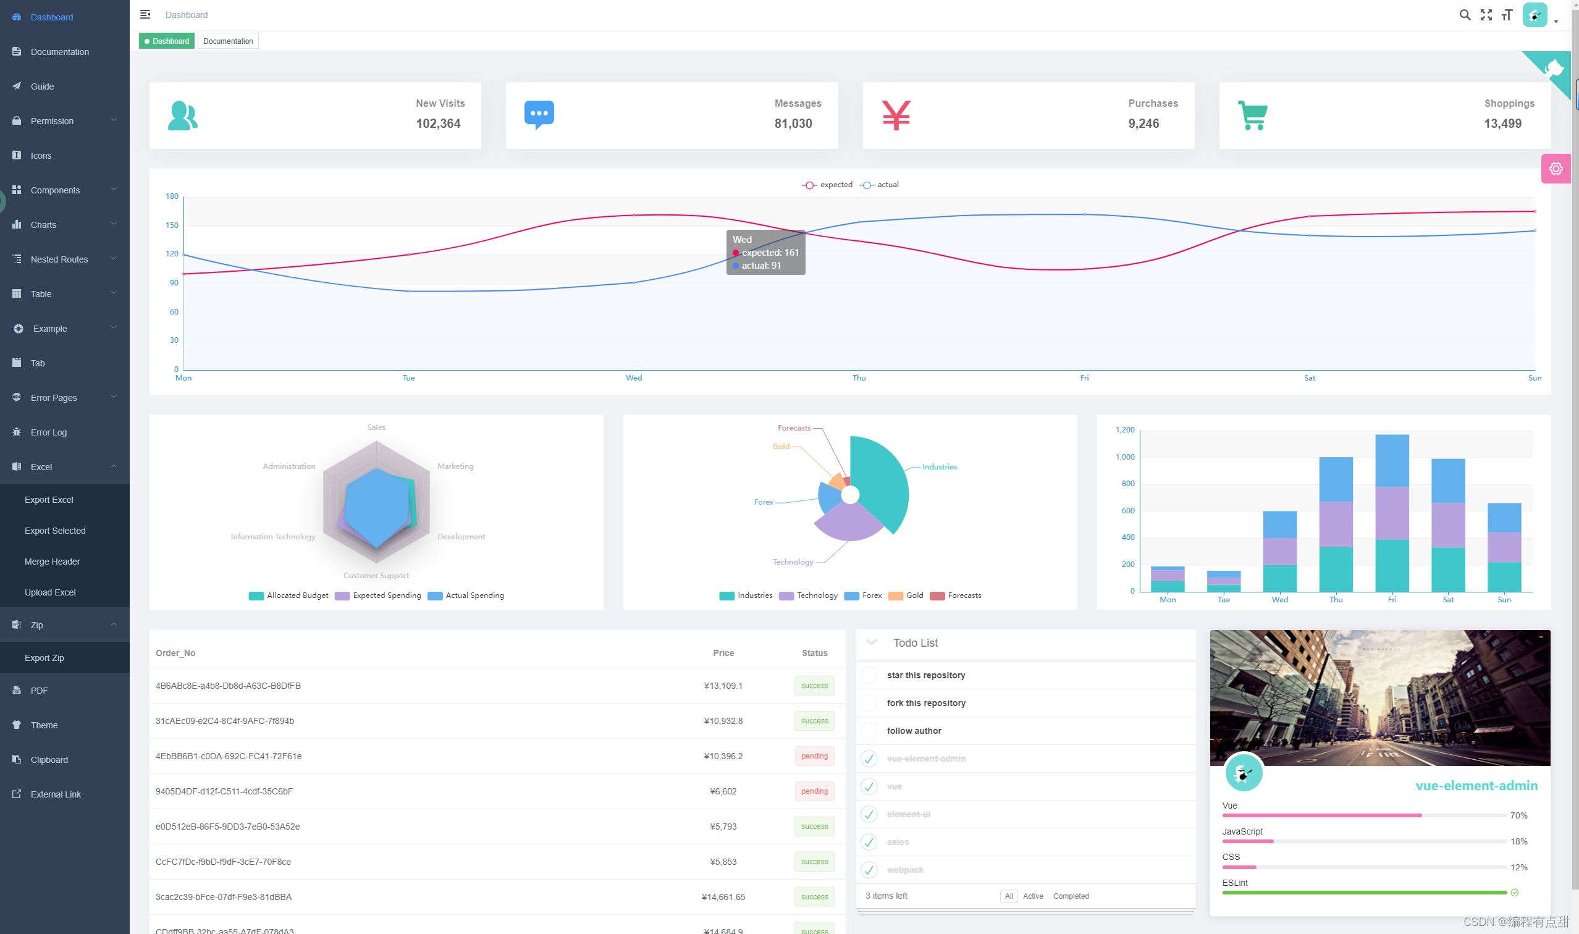Image resolution: width=1579 pixels, height=934 pixels.
Task: Open the header search icon
Action: tap(1465, 15)
